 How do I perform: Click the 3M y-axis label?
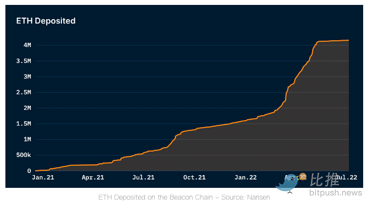pyautogui.click(x=27, y=77)
